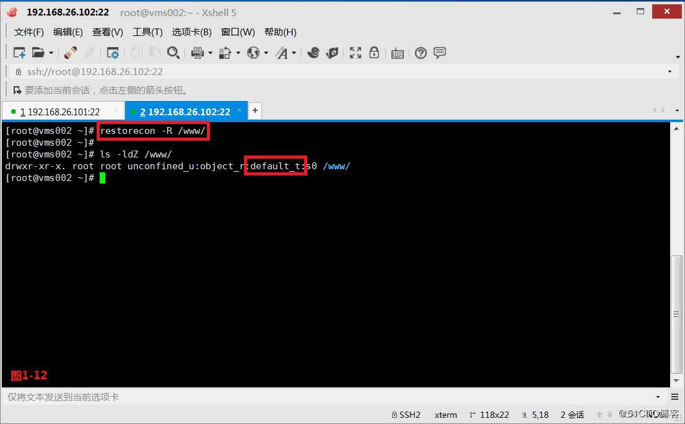
Task: Open the 文件(F) menu
Action: [29, 32]
